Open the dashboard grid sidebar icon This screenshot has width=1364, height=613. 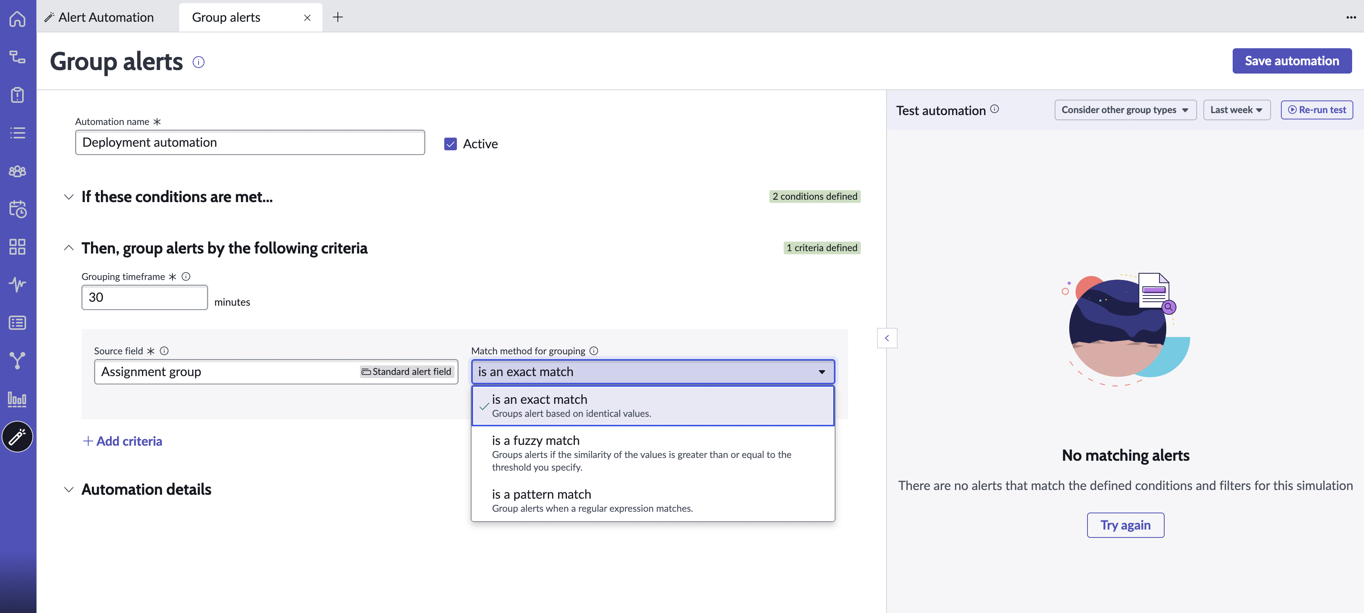(x=17, y=247)
